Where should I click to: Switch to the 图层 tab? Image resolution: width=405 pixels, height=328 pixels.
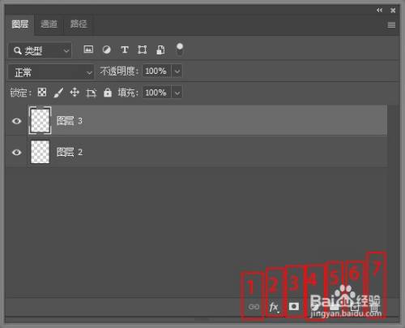(x=20, y=24)
